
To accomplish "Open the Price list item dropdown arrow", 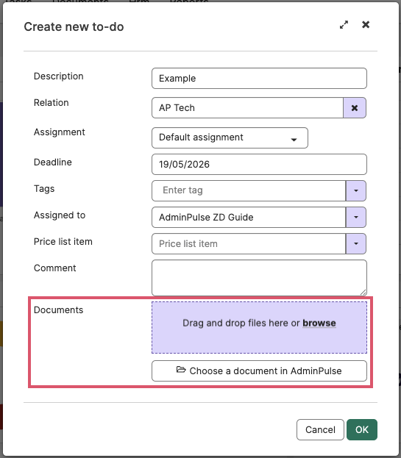I will click(356, 243).
